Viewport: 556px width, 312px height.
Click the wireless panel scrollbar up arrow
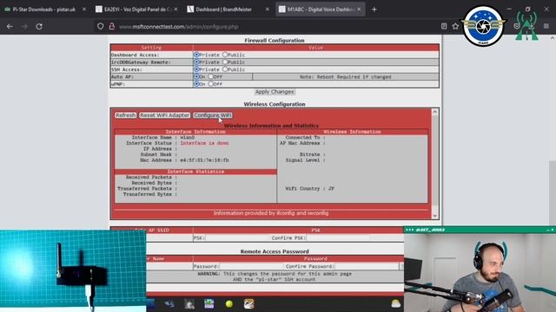(x=435, y=112)
